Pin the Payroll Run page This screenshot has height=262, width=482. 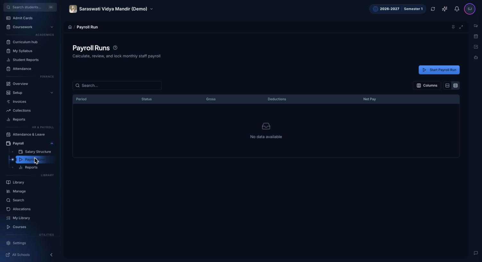click(453, 27)
